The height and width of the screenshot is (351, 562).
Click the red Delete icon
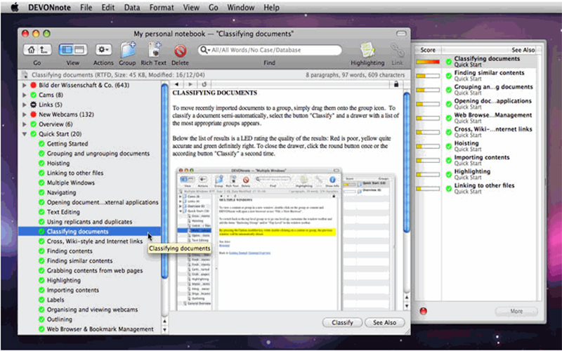[x=180, y=51]
